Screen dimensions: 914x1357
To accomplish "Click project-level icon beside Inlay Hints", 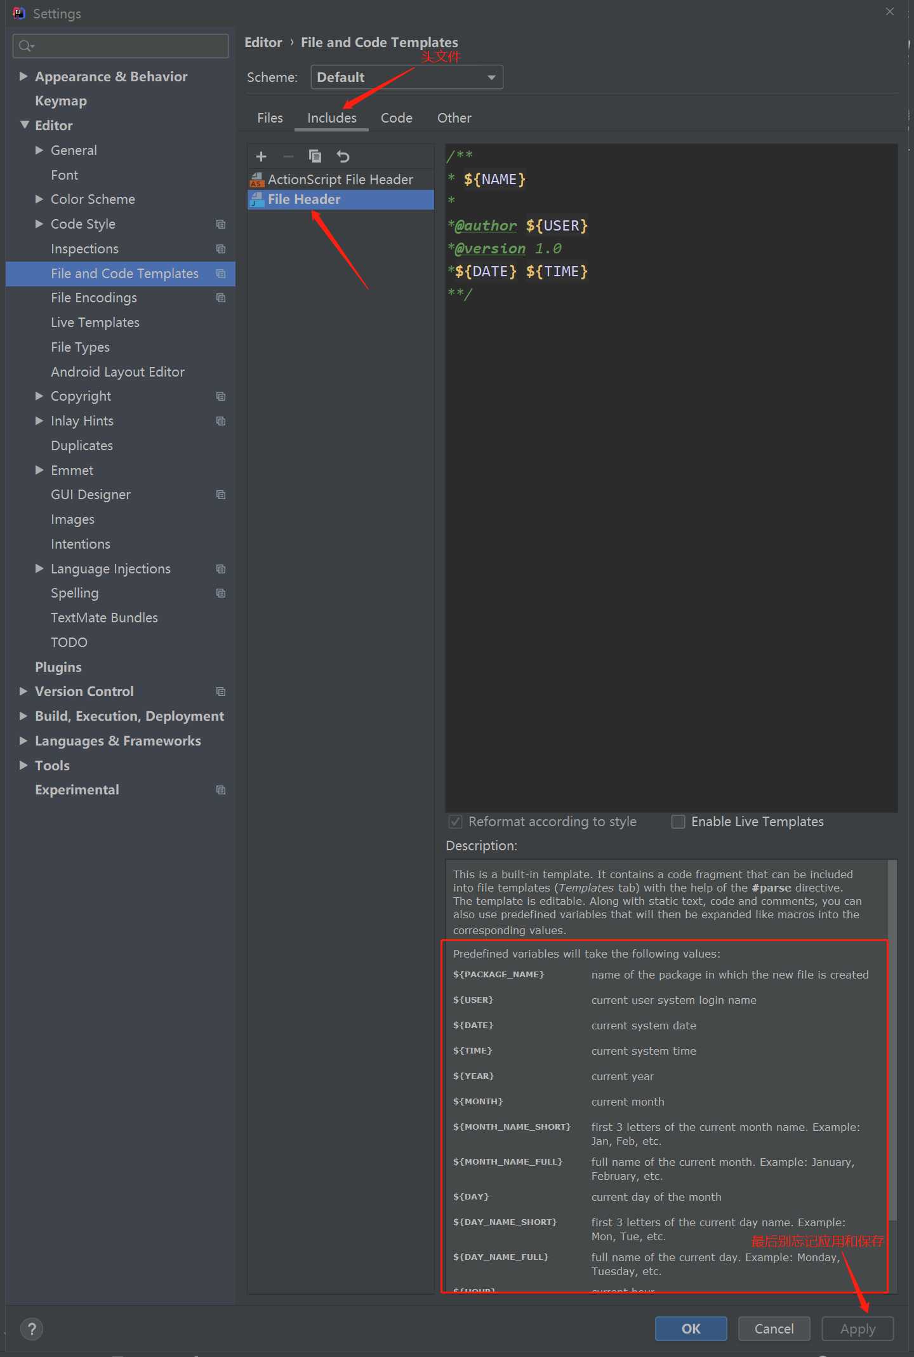I will pyautogui.click(x=221, y=421).
